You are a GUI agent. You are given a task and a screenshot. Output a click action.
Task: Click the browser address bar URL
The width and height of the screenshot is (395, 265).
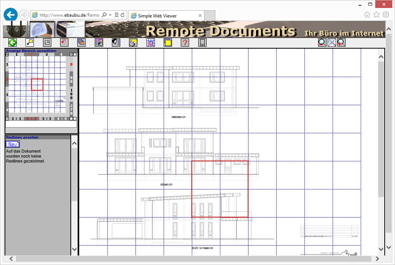[69, 15]
